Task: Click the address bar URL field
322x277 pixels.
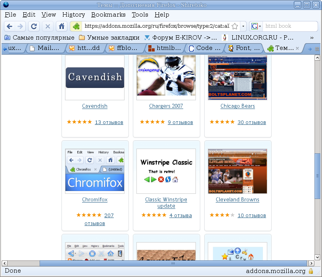Action: point(157,26)
